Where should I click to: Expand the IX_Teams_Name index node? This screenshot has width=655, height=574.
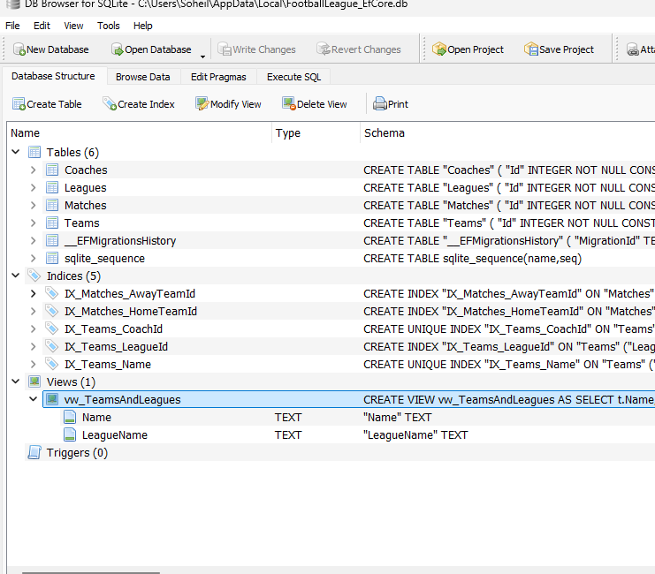33,364
